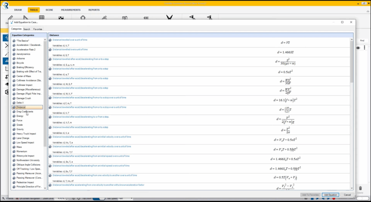Toggle the eye visibility icon on the right

point(358,48)
